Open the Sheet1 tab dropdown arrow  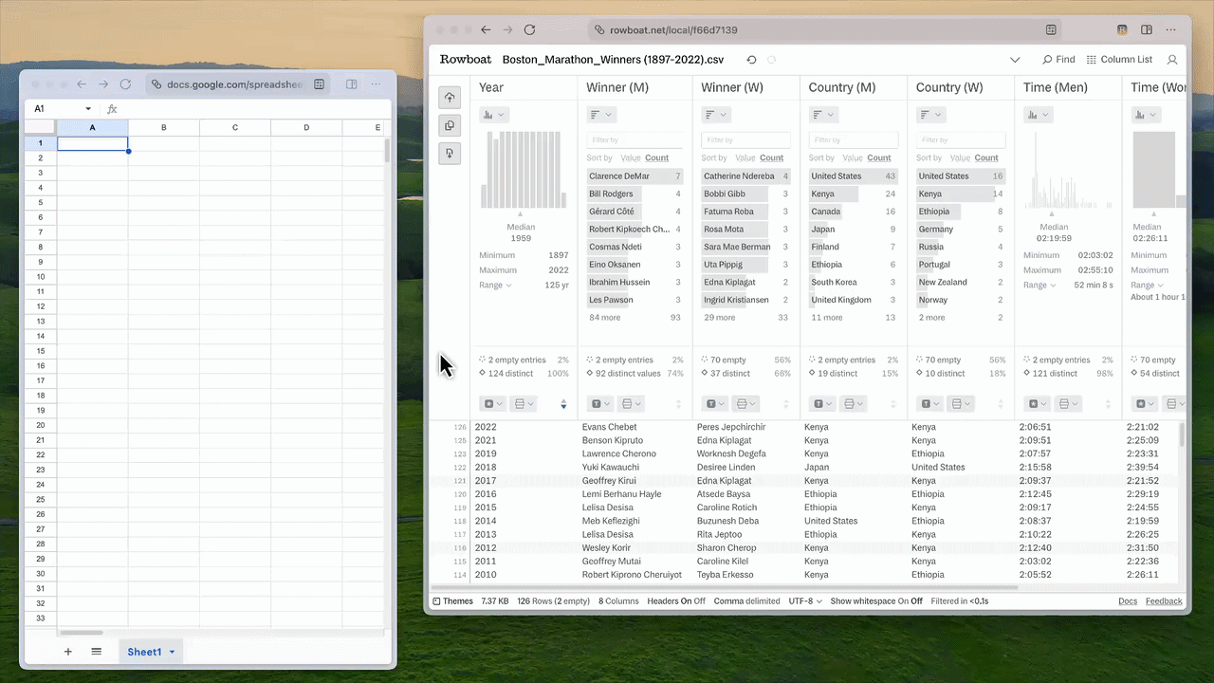172,653
